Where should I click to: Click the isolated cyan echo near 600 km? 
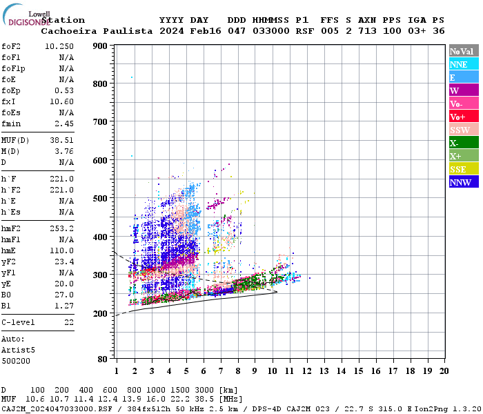(x=132, y=156)
